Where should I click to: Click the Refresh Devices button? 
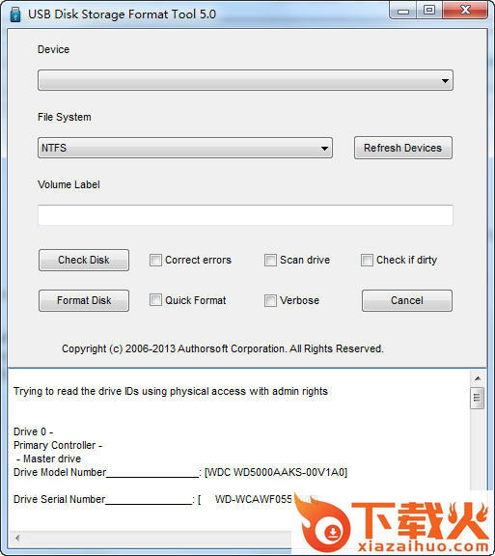click(x=402, y=148)
